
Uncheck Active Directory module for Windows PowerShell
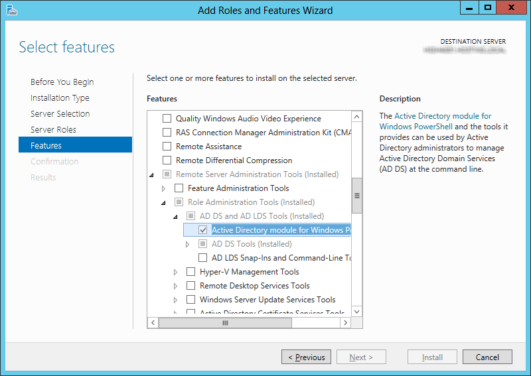tap(203, 230)
